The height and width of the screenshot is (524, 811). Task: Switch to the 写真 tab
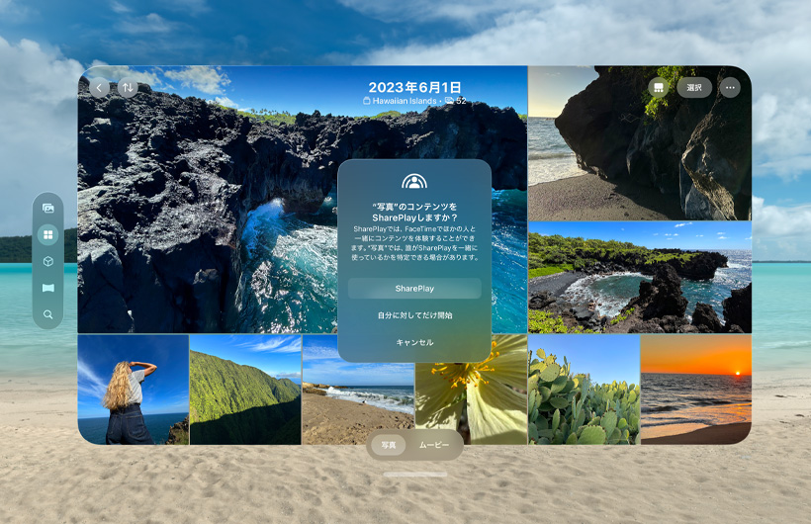coord(389,445)
